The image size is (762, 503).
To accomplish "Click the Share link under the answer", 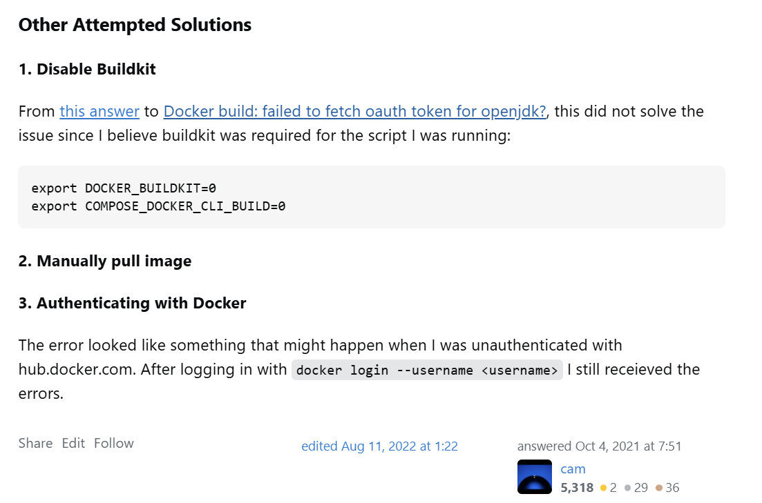I will tap(35, 443).
